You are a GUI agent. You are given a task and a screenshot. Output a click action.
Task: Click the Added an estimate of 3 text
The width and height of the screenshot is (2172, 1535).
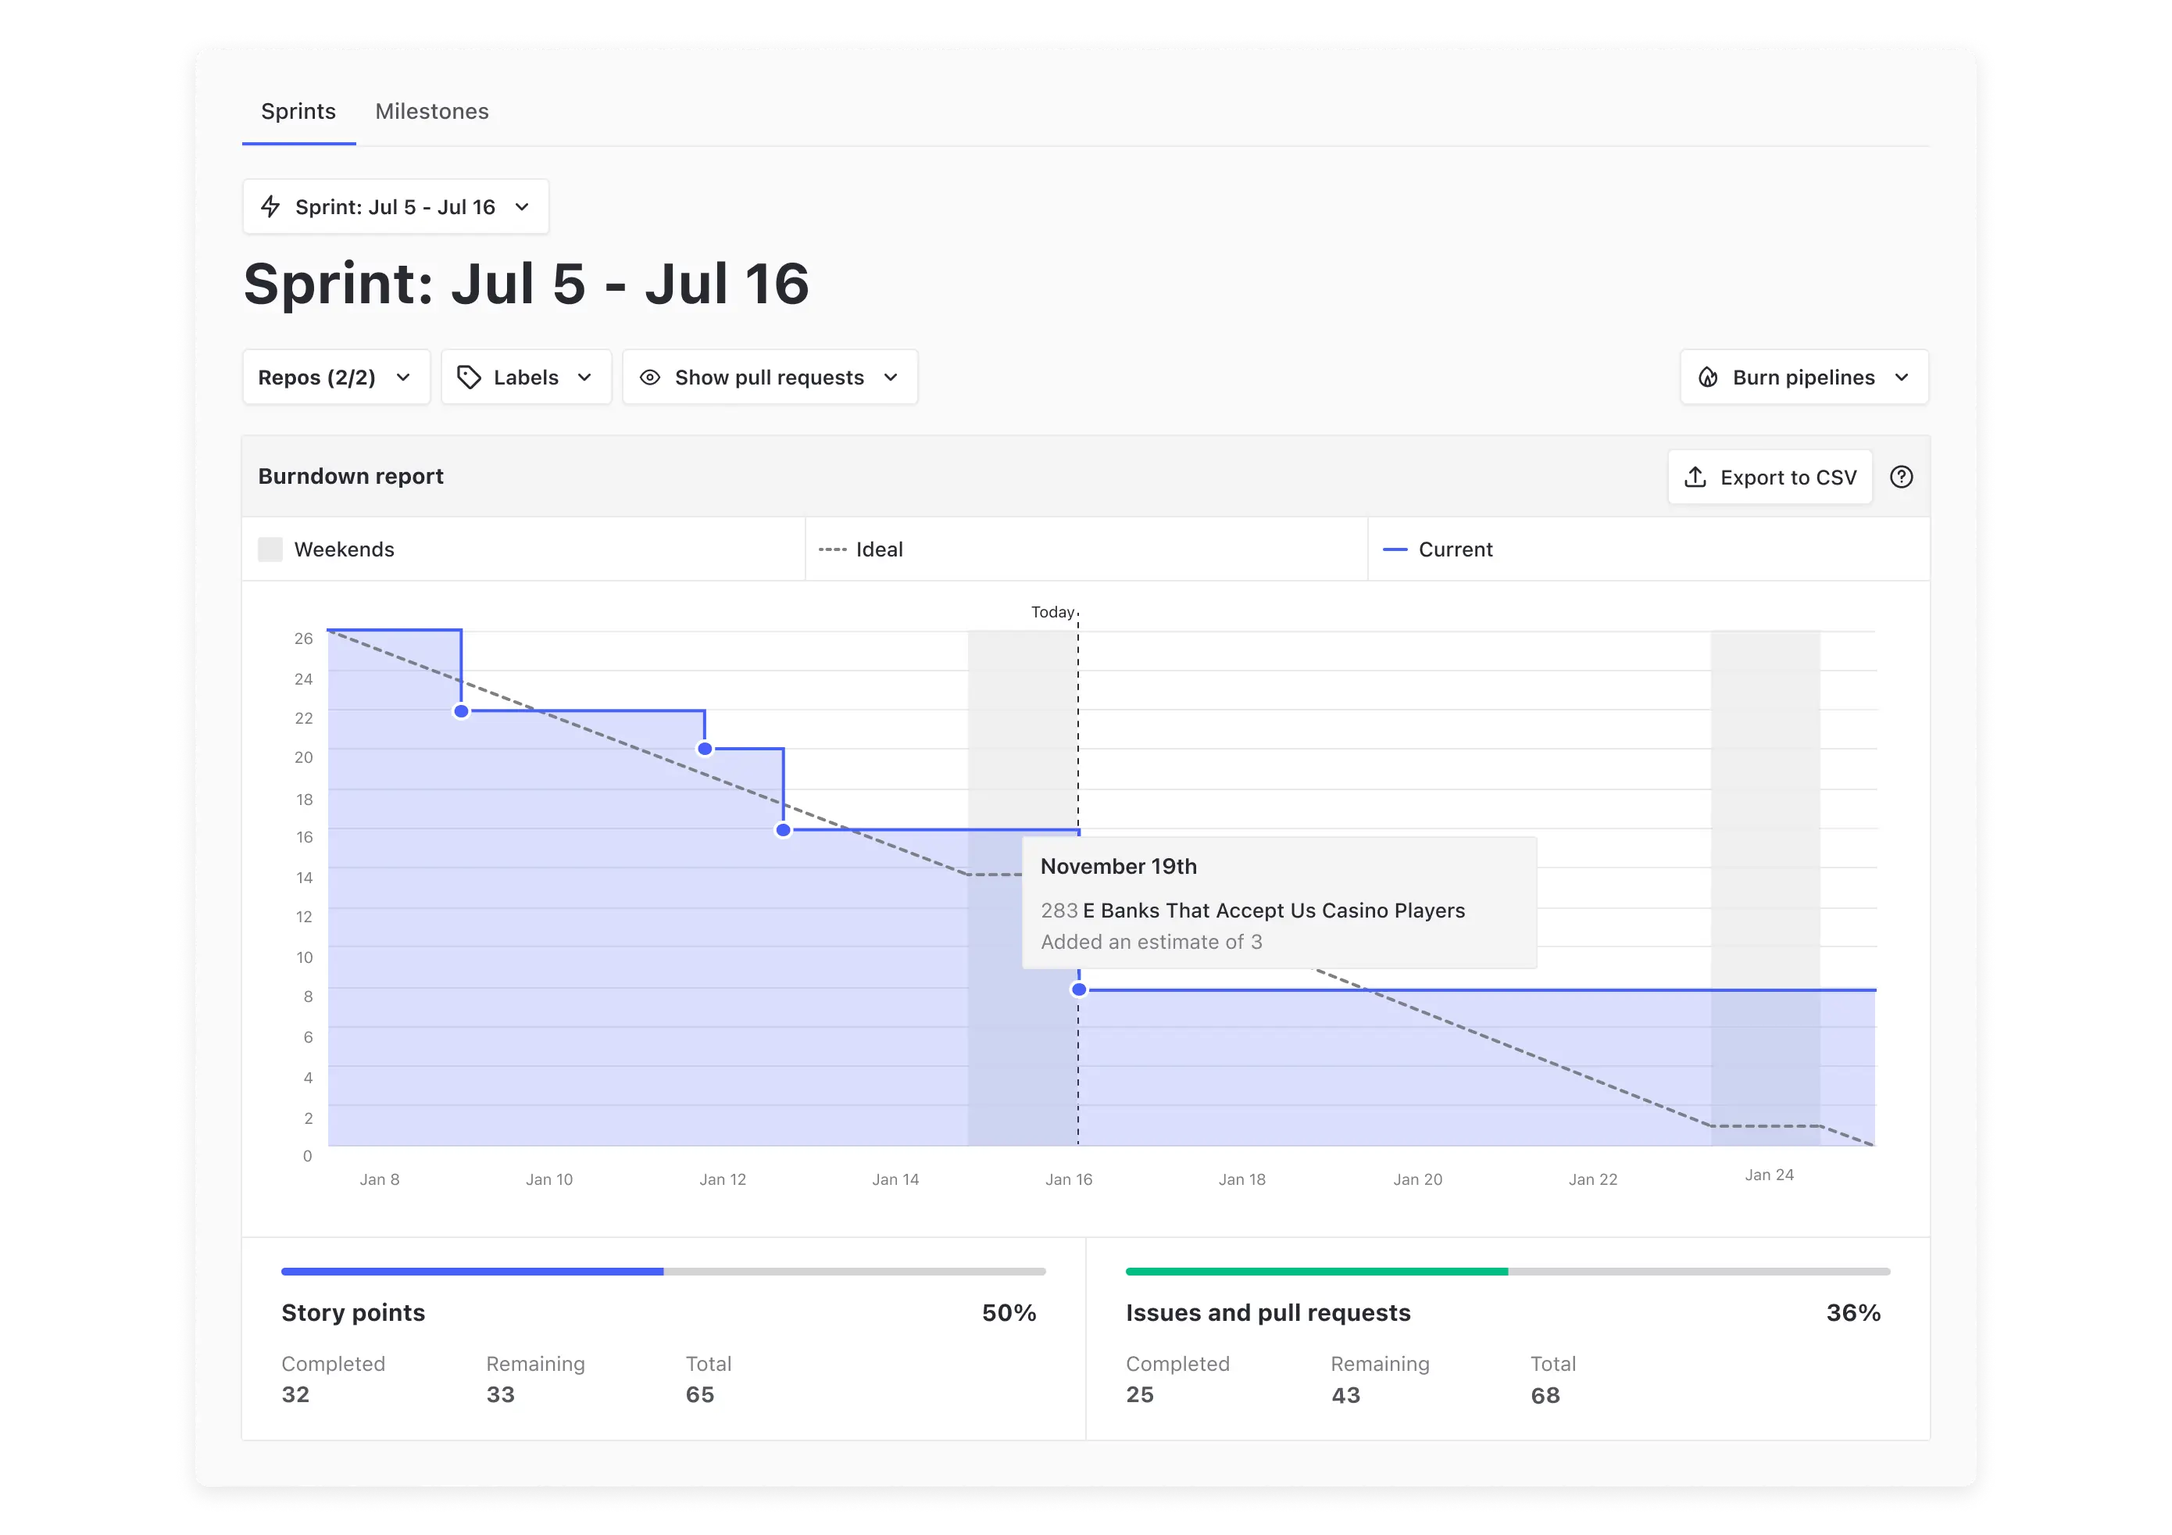(x=1152, y=942)
